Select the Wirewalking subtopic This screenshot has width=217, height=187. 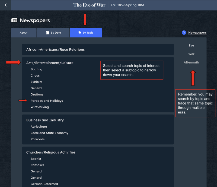pos(40,107)
